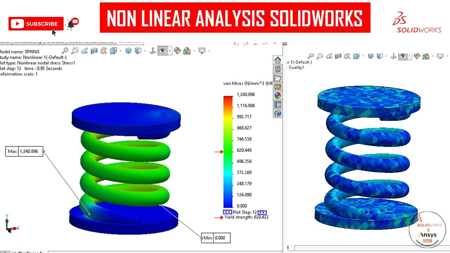450x253 pixels.
Task: Open SOLIDWORKS Resources home tab in task pane
Action: coord(278,60)
